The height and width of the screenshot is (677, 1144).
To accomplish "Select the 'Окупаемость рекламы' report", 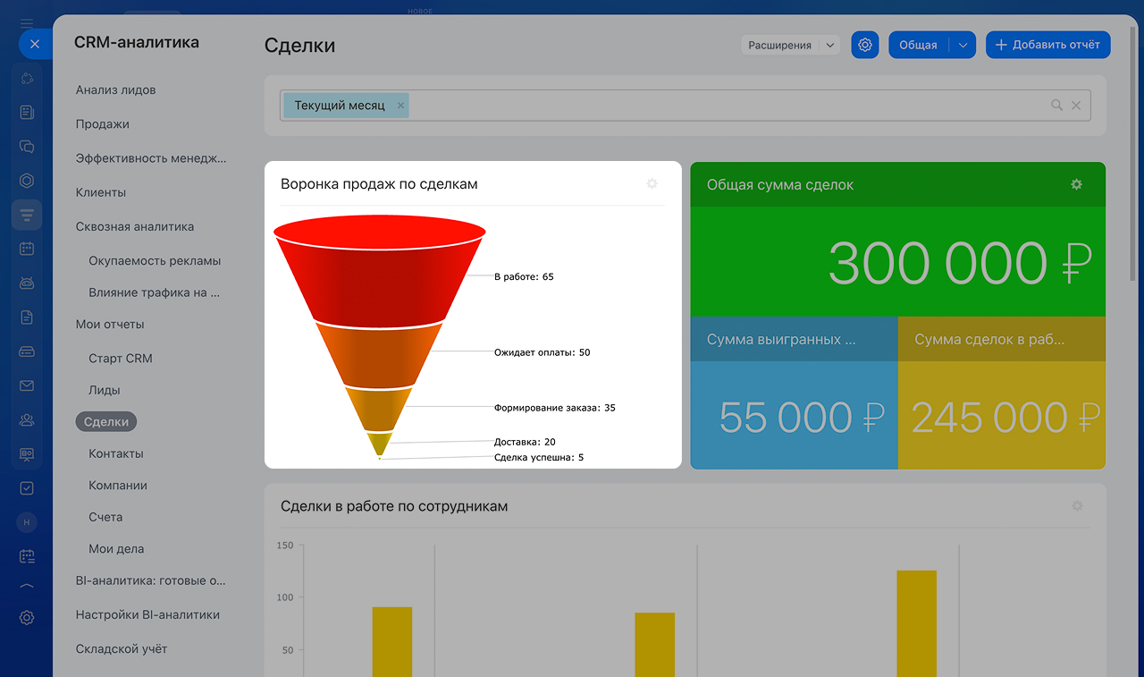I will (155, 261).
